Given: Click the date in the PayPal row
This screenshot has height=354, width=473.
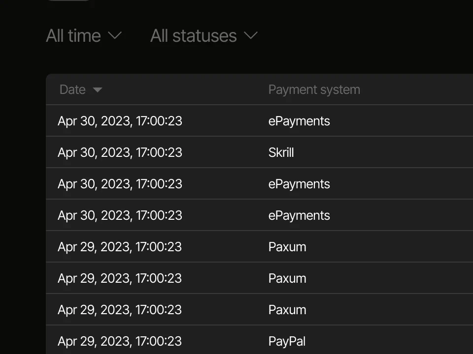Looking at the screenshot, I should point(120,341).
